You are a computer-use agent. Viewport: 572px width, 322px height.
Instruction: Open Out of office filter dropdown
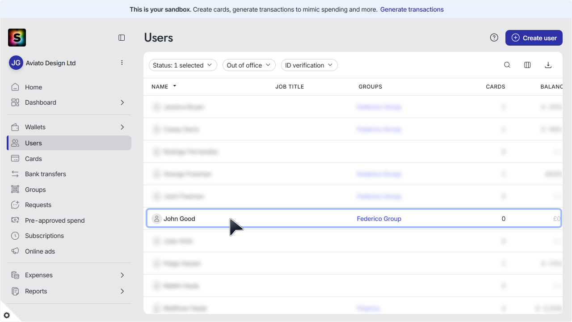249,65
